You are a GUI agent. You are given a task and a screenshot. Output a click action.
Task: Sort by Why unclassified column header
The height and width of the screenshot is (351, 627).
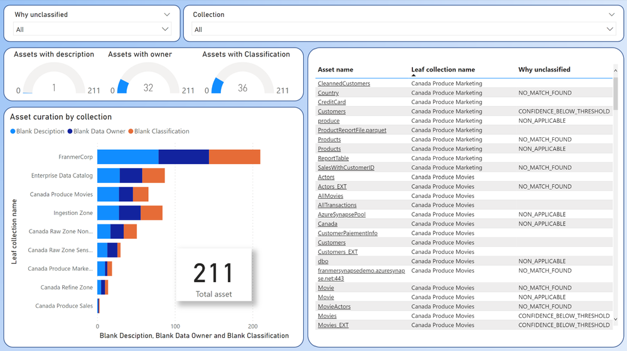pos(544,70)
